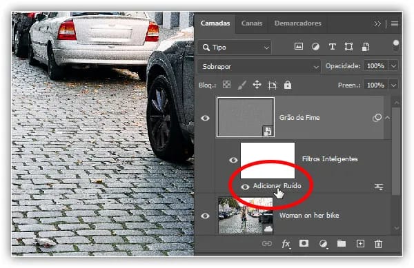Lock transparent pixels checkerboard icon

226,85
